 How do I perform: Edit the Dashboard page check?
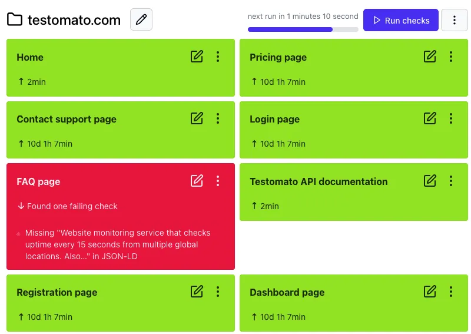(430, 292)
